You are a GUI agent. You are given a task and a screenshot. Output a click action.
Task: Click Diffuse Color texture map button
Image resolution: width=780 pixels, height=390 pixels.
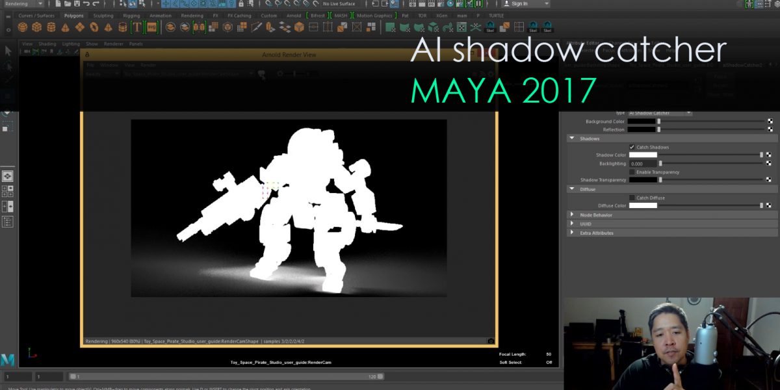click(x=770, y=205)
